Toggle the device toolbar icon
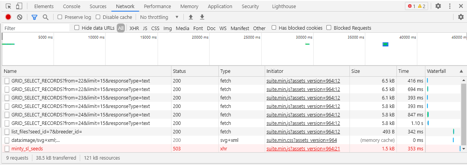 pos(19,6)
